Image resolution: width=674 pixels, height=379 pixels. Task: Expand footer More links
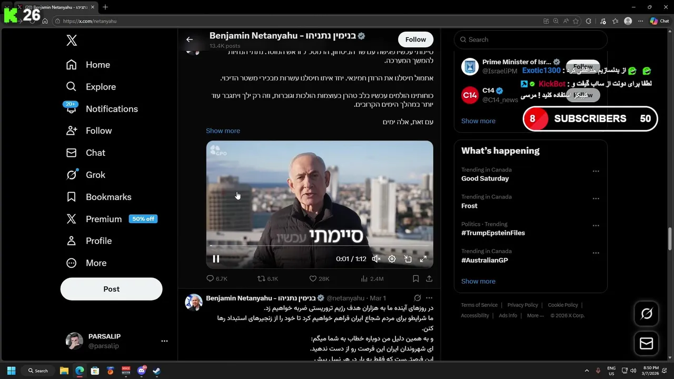point(535,315)
